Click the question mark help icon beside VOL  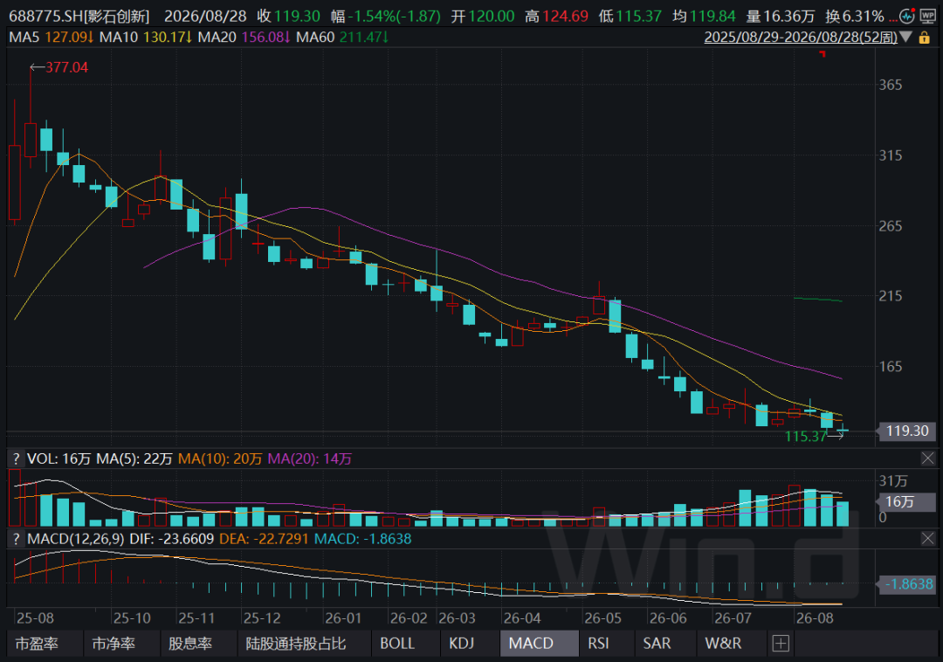(17, 459)
